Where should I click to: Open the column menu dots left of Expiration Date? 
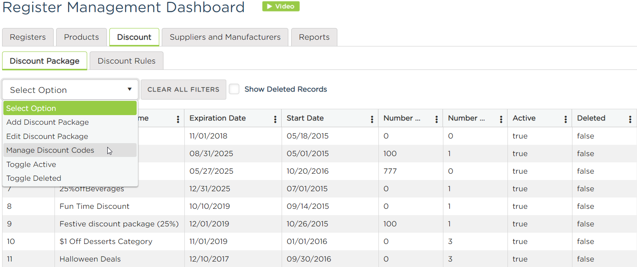click(x=178, y=119)
